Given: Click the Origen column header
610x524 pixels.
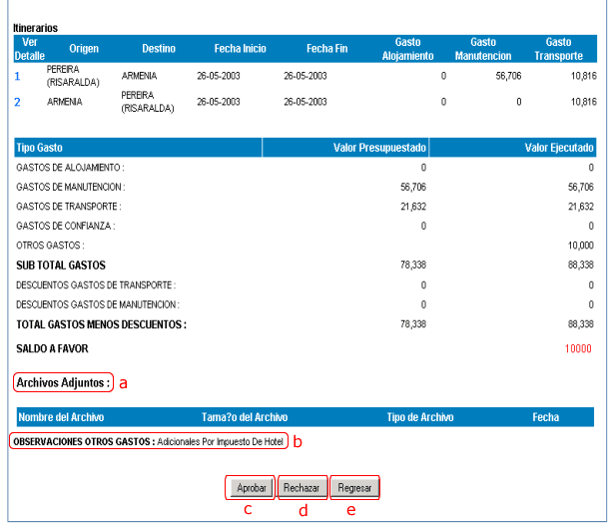Looking at the screenshot, I should click(84, 48).
